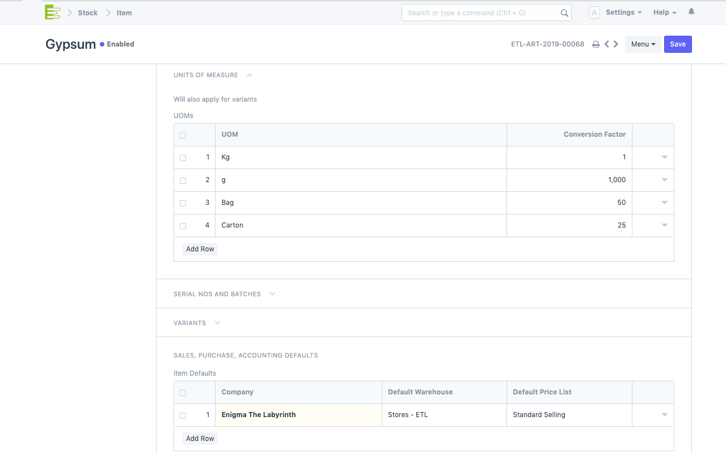Check the Enigma The Labyrinth row checkbox

(x=183, y=415)
